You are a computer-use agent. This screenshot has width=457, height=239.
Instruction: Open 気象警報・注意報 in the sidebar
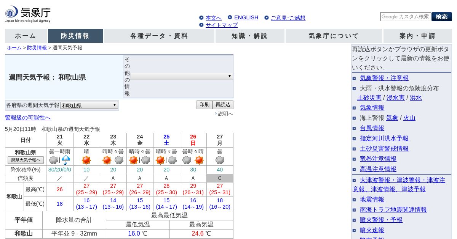pos(384,78)
